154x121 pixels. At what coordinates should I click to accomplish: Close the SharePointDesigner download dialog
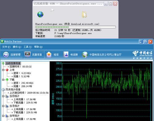tap(115, 4)
